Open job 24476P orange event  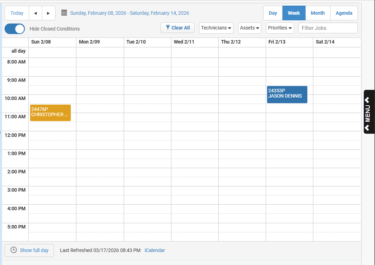50,113
